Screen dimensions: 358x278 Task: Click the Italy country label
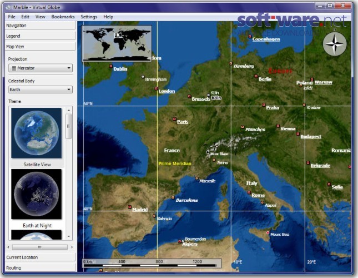click(x=251, y=183)
